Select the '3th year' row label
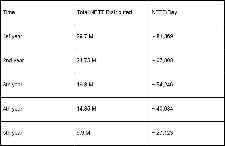Viewport: 225px width, 146px height. (13, 85)
